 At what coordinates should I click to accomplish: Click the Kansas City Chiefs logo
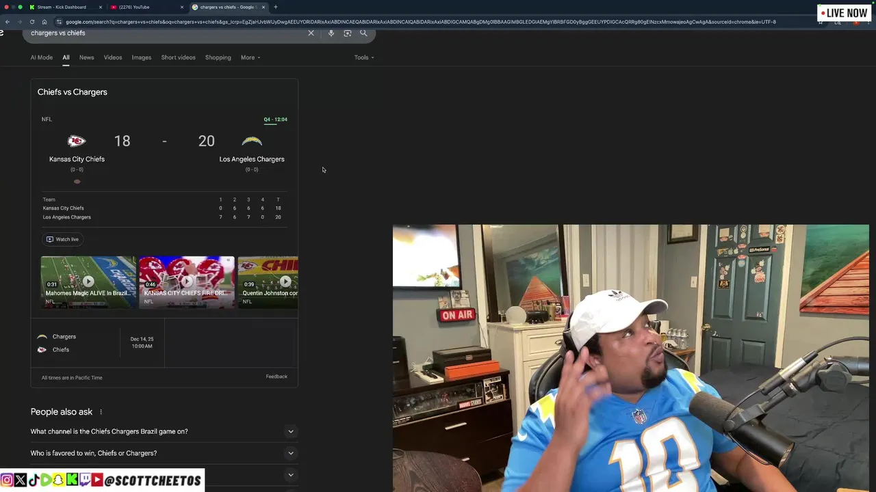pos(77,141)
